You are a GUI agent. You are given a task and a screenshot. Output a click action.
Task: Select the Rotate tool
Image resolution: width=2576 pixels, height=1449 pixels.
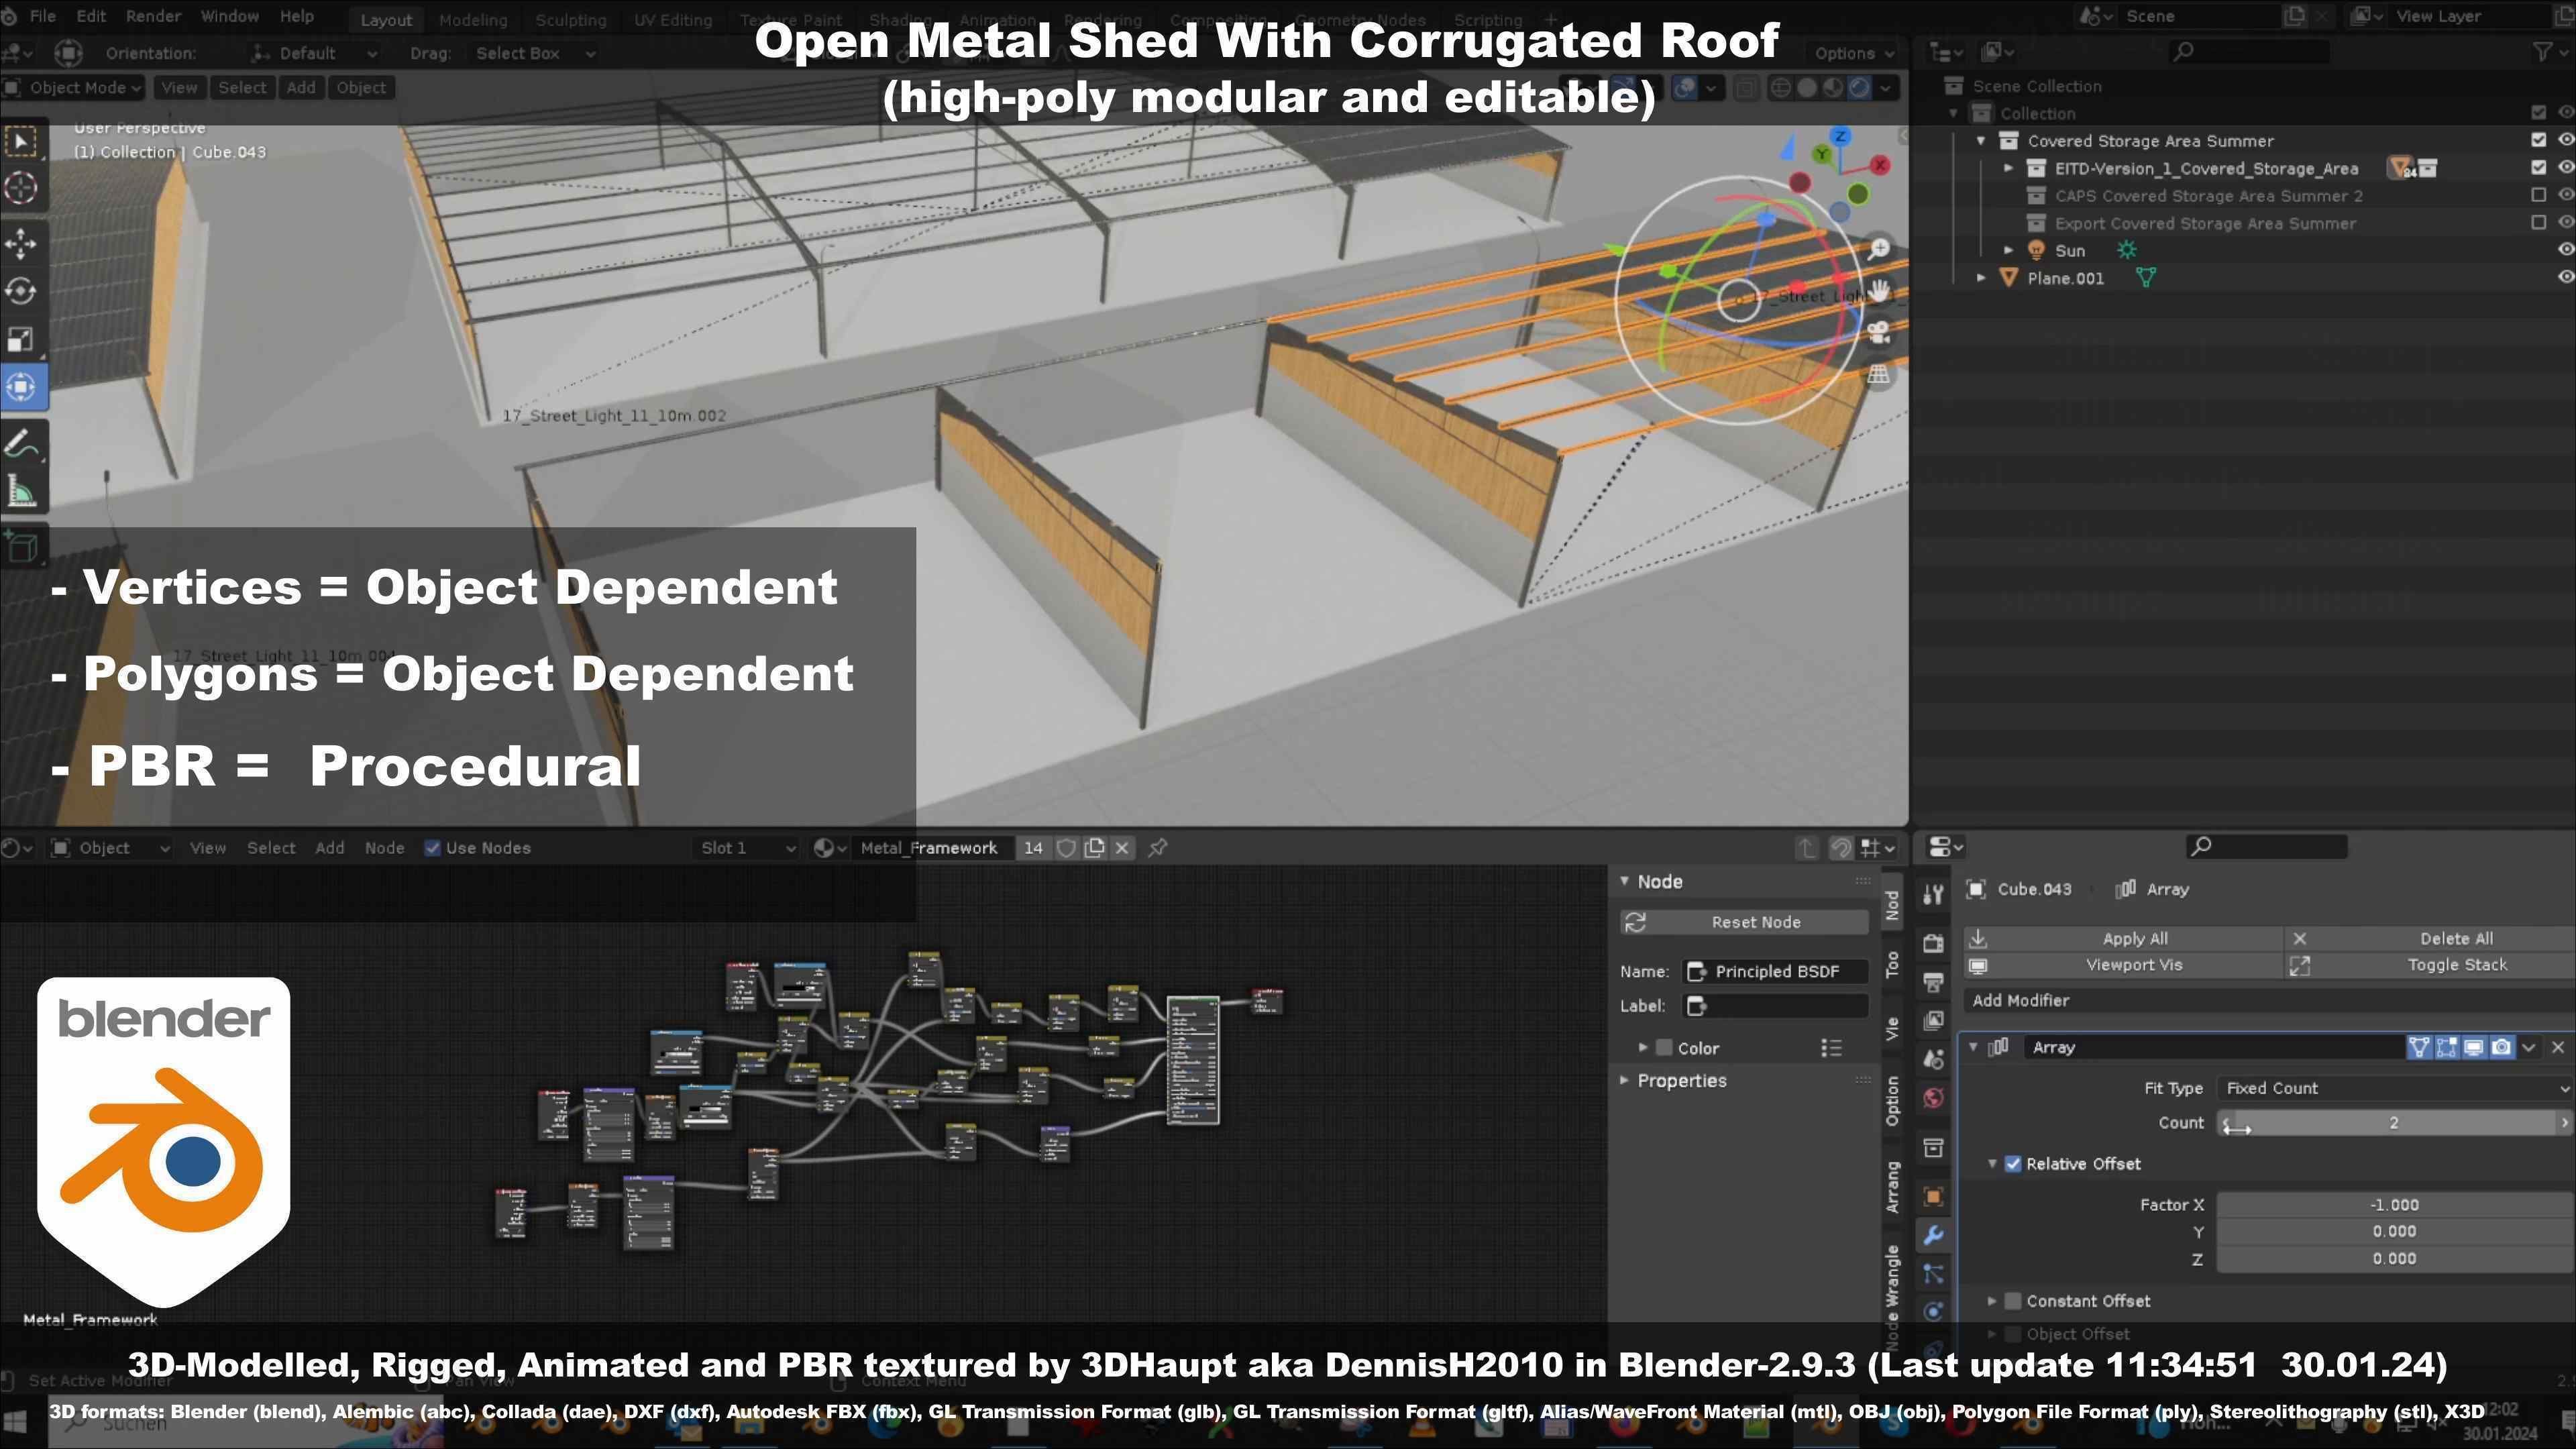[22, 291]
